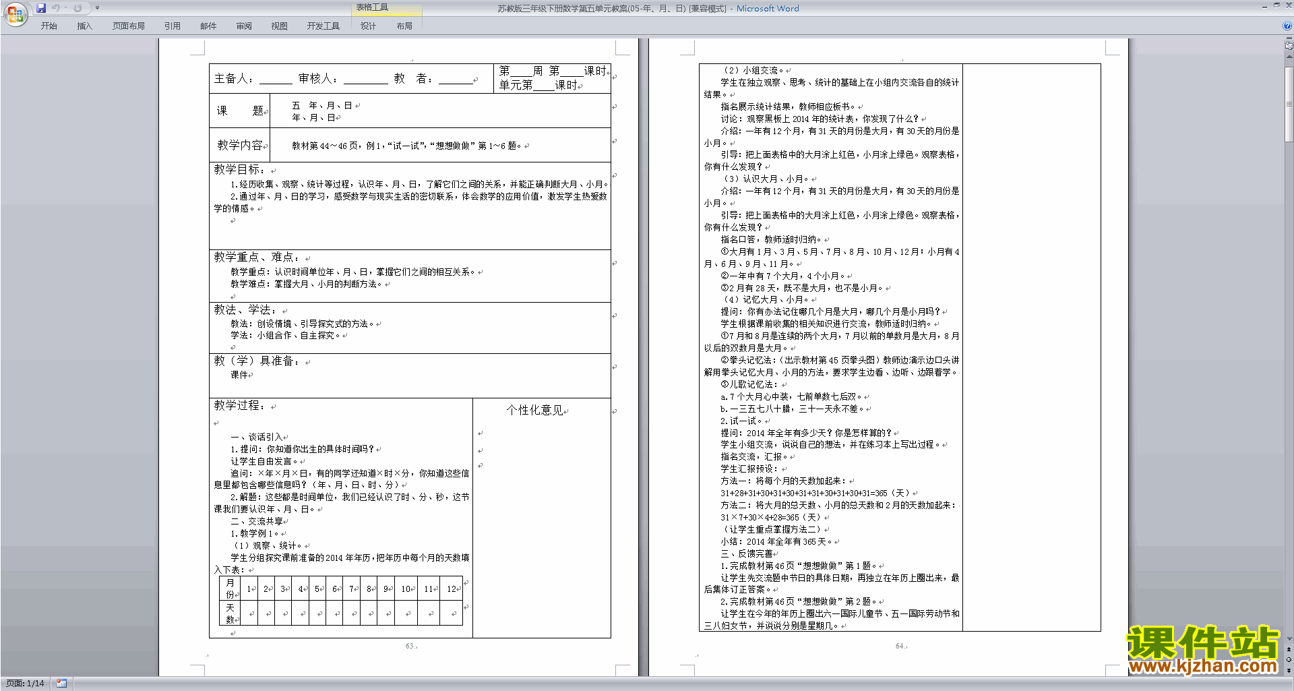This screenshot has height=691, width=1294.
Task: Switch to 视图 tab
Action: (x=280, y=26)
